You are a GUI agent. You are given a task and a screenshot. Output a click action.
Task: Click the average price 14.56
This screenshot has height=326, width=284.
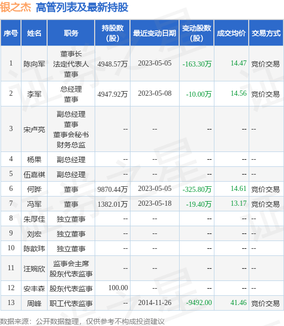click(238, 93)
